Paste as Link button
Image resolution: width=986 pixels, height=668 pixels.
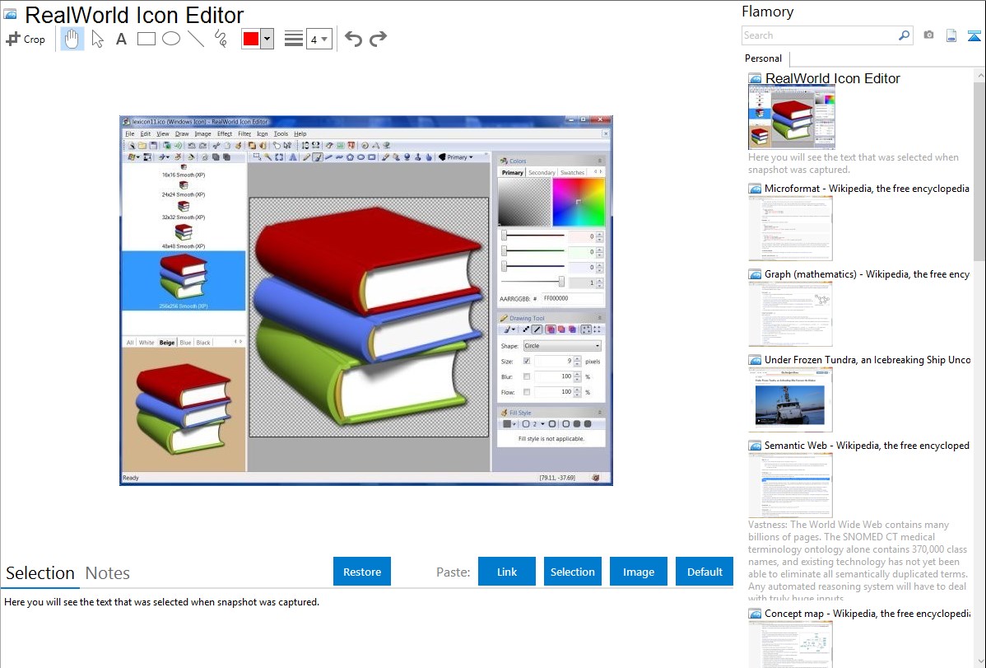click(x=507, y=572)
